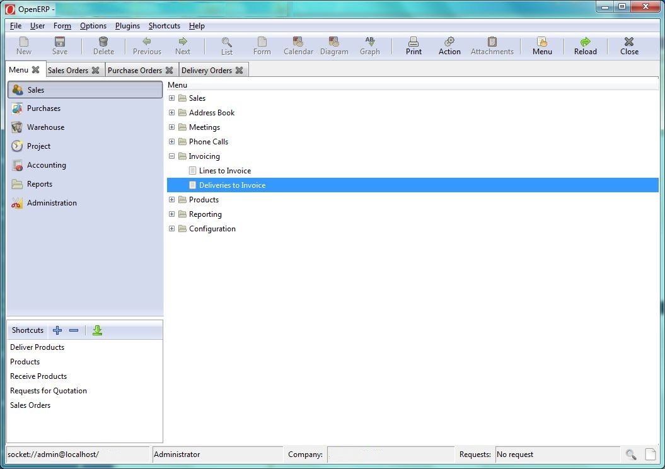Select the Reports module

(x=85, y=184)
